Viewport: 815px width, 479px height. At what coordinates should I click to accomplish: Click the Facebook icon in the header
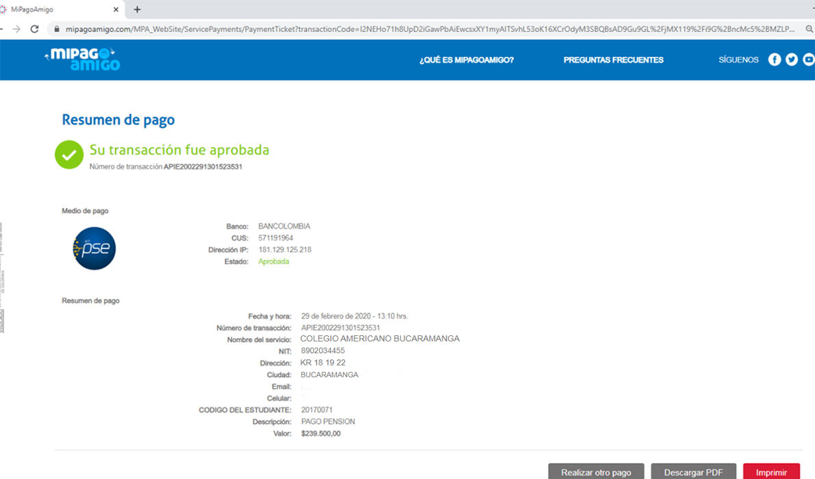[x=775, y=60]
